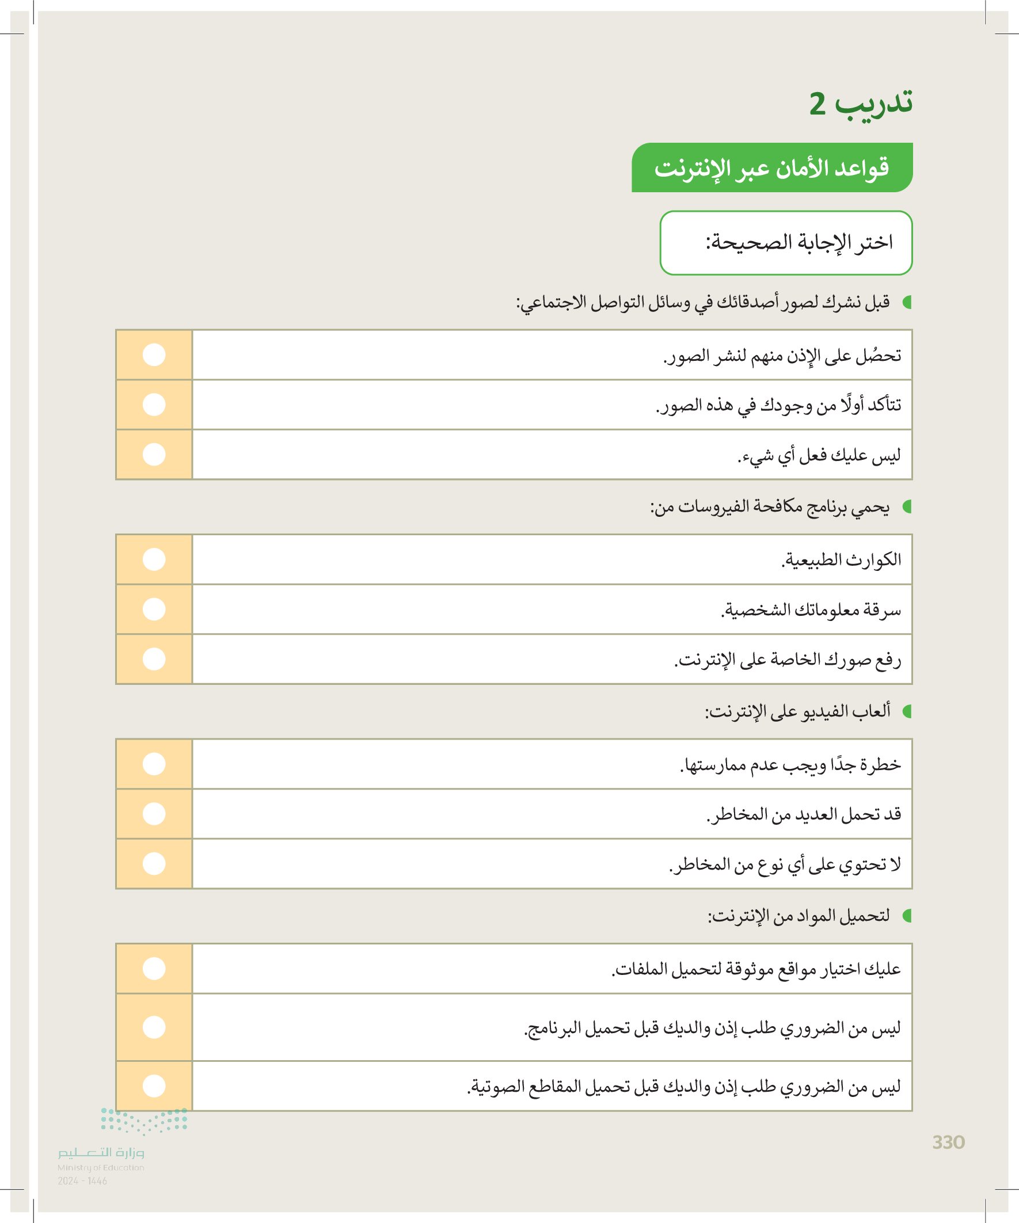Image resolution: width=1019 pixels, height=1223 pixels.
Task: Select radio for 'تحصُل على الإذن منهم لنشر الصور'
Action: [x=154, y=355]
